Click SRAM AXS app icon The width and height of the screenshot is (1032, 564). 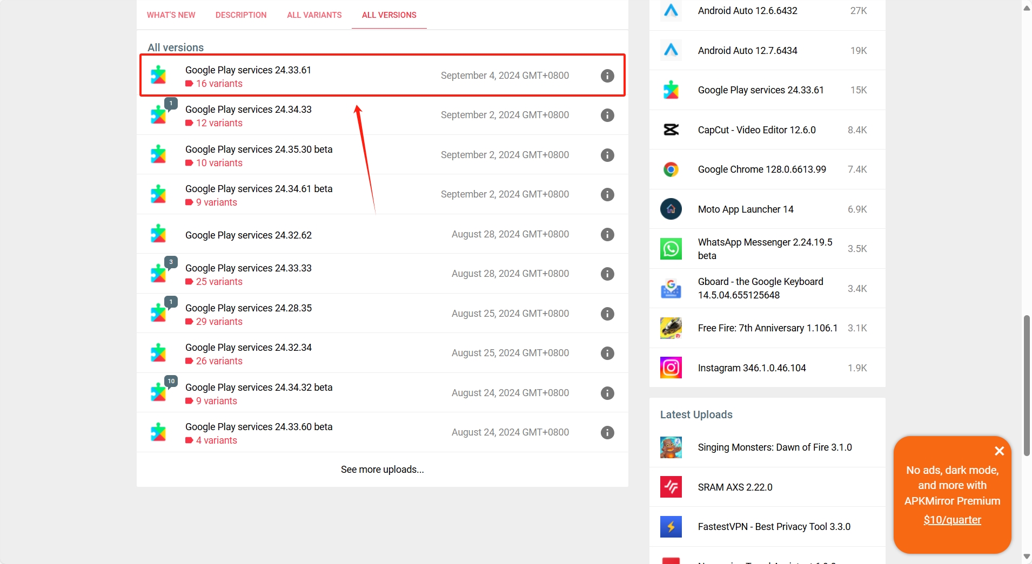pyautogui.click(x=671, y=487)
